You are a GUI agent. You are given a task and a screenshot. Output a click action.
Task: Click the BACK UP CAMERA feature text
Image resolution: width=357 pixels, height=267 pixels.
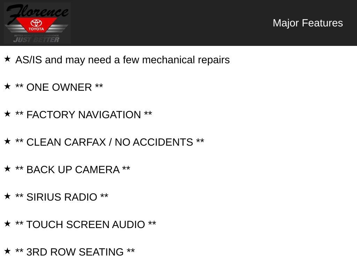pos(73,170)
